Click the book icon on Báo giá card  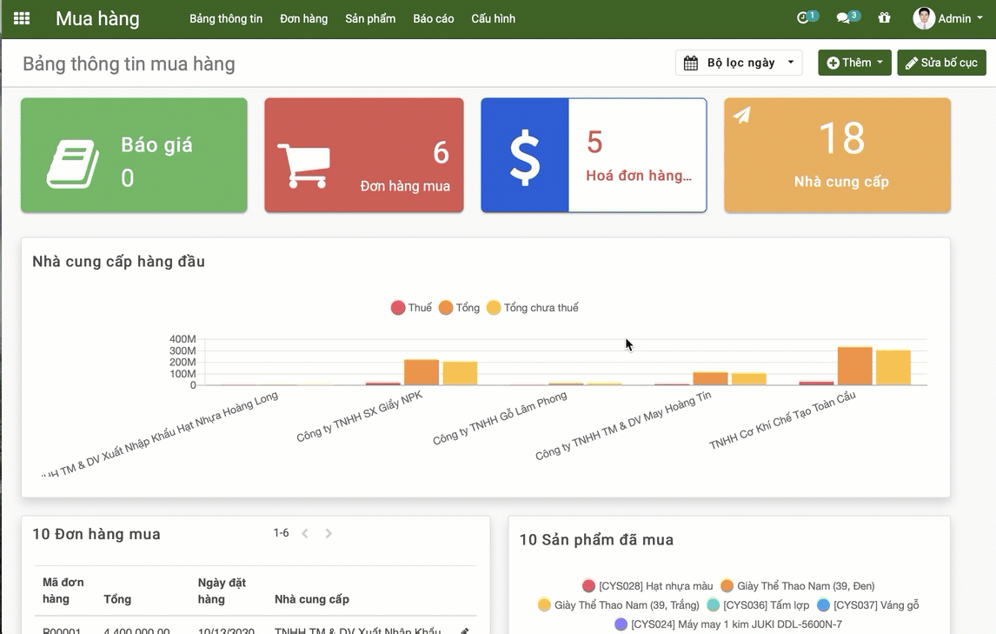coord(72,164)
